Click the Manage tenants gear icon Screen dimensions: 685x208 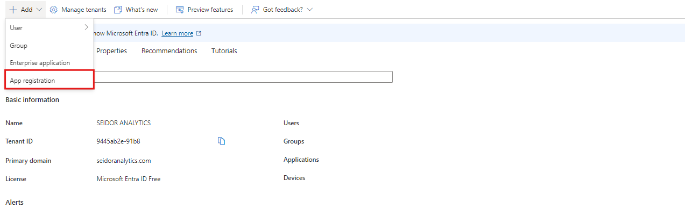pyautogui.click(x=54, y=10)
